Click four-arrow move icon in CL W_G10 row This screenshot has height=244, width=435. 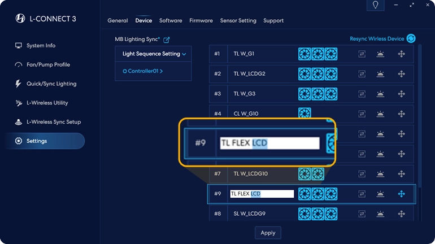[402, 114]
